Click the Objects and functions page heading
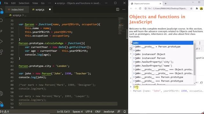The width and height of the screenshot is (204, 114). [157, 19]
